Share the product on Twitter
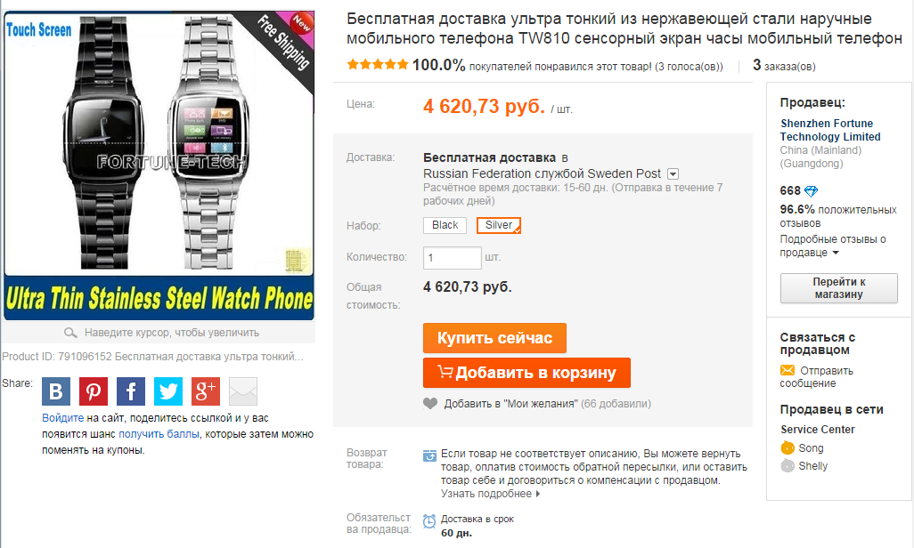Image resolution: width=914 pixels, height=548 pixels. coord(167,391)
